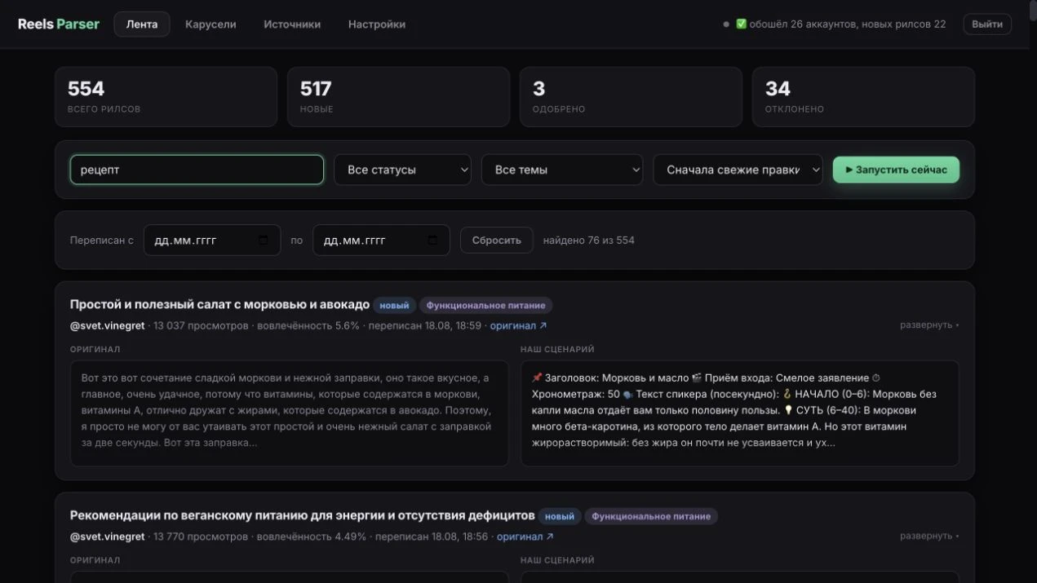Click the новый badge on salad card

[394, 305]
